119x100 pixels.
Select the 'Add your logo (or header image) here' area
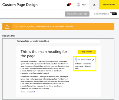(x=58, y=41)
